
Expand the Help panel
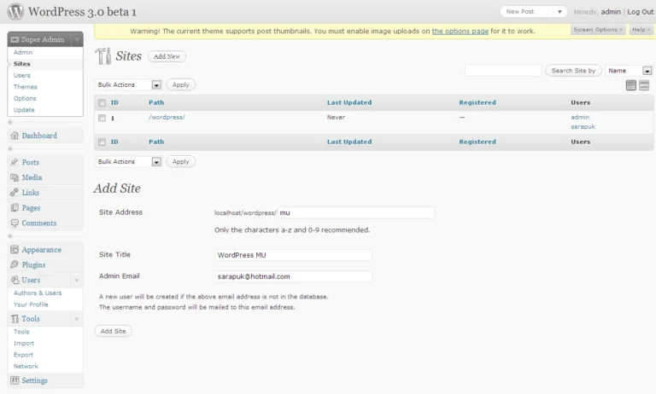coord(641,30)
